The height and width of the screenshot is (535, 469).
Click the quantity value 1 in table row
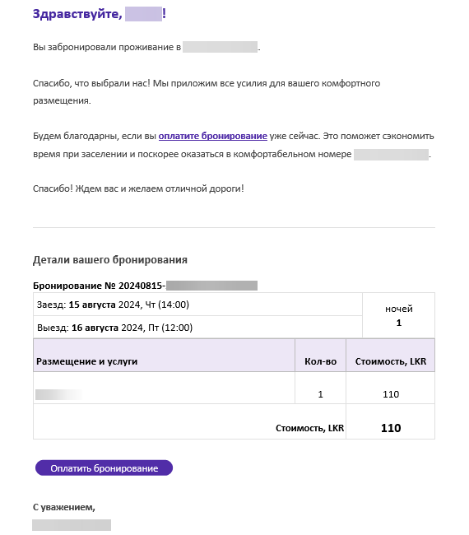[x=320, y=394]
